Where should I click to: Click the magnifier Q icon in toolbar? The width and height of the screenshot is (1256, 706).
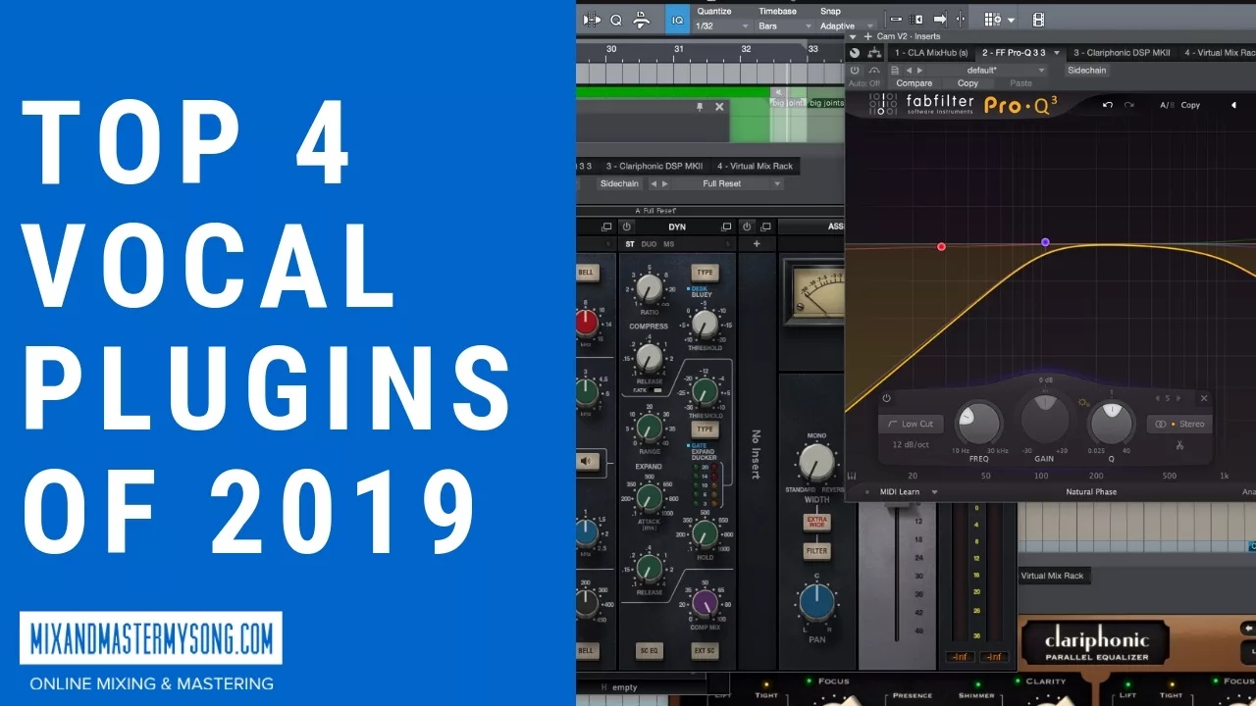(x=616, y=19)
